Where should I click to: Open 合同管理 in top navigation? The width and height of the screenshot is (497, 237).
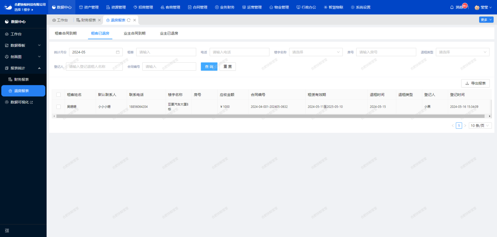click(x=197, y=7)
